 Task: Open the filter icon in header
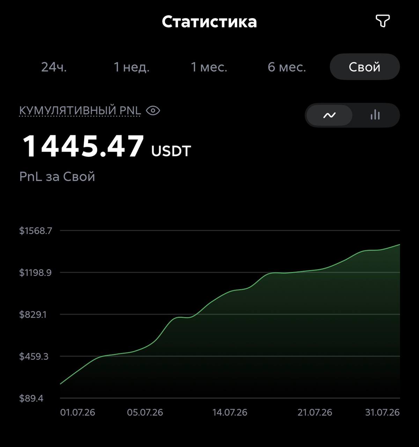pos(382,21)
